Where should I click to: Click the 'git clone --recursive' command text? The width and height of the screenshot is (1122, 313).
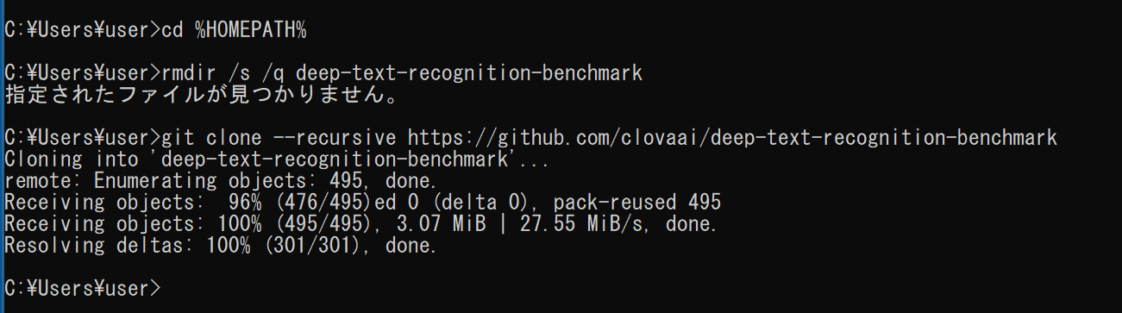point(279,138)
